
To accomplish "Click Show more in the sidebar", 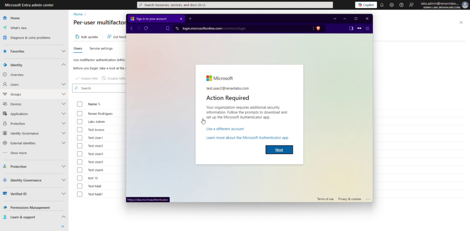I will tap(18, 153).
